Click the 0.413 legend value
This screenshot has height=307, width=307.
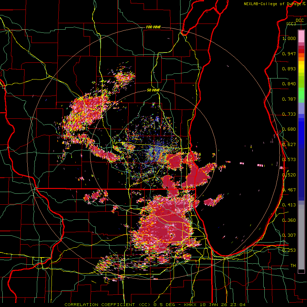[x=289, y=205]
